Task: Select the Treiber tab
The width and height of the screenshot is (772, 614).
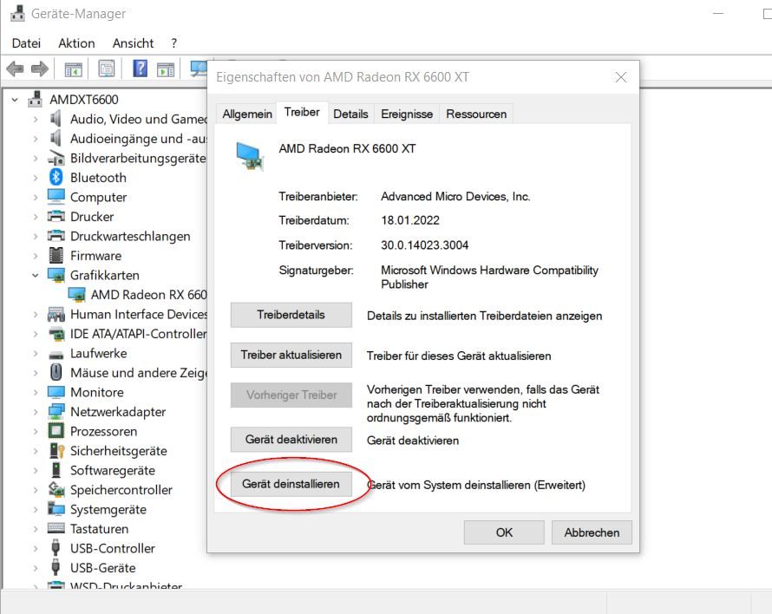Action: click(x=302, y=112)
